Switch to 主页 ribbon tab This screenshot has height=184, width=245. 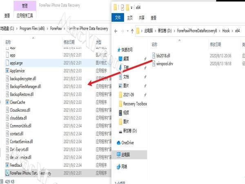pos(130,18)
